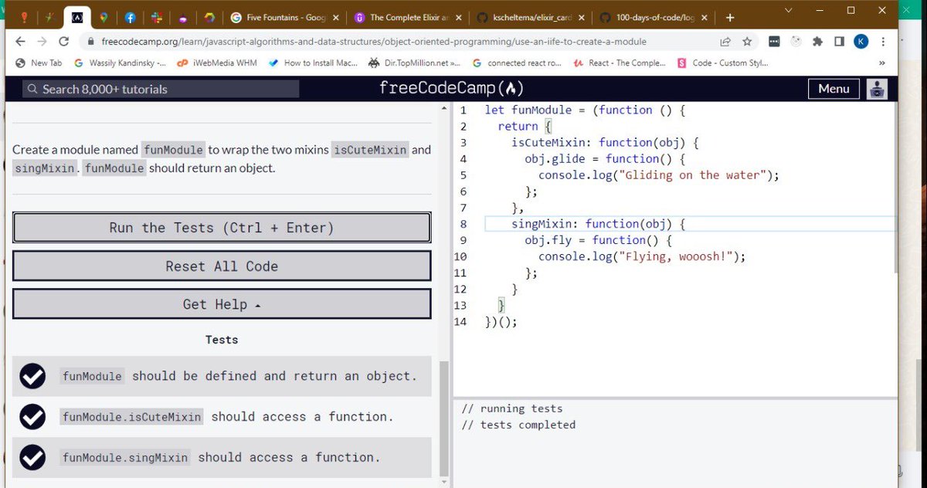This screenshot has height=488, width=927.
Task: Open the tab search dropdown chevron
Action: pos(787,10)
